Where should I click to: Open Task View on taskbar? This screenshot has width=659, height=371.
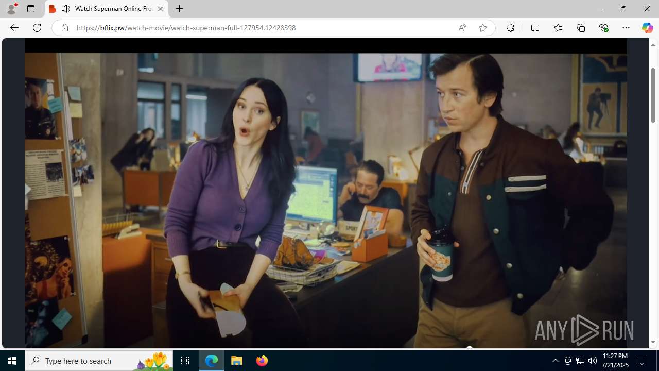pyautogui.click(x=185, y=361)
